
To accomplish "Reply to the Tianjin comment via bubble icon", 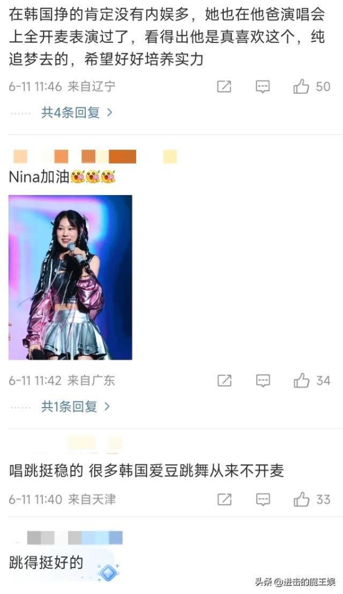I will [263, 500].
